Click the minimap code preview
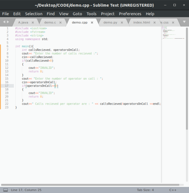Image resolution: width=189 pixels, height=193 pixels. (173, 33)
